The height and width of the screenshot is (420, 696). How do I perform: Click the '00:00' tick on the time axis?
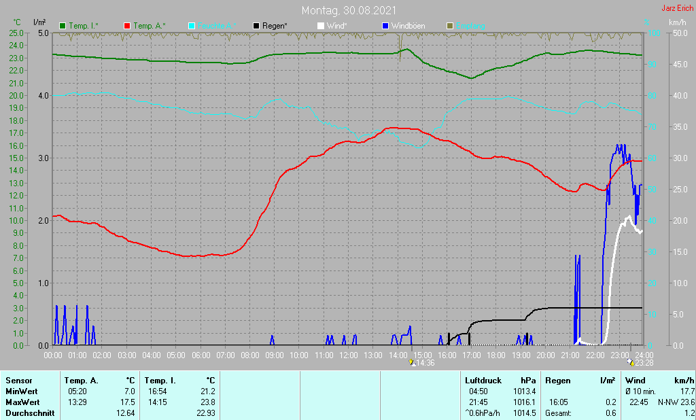click(53, 355)
